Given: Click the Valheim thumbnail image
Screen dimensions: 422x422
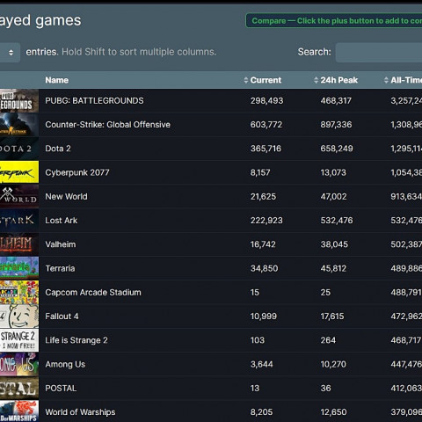Looking at the screenshot, I should tap(19, 244).
